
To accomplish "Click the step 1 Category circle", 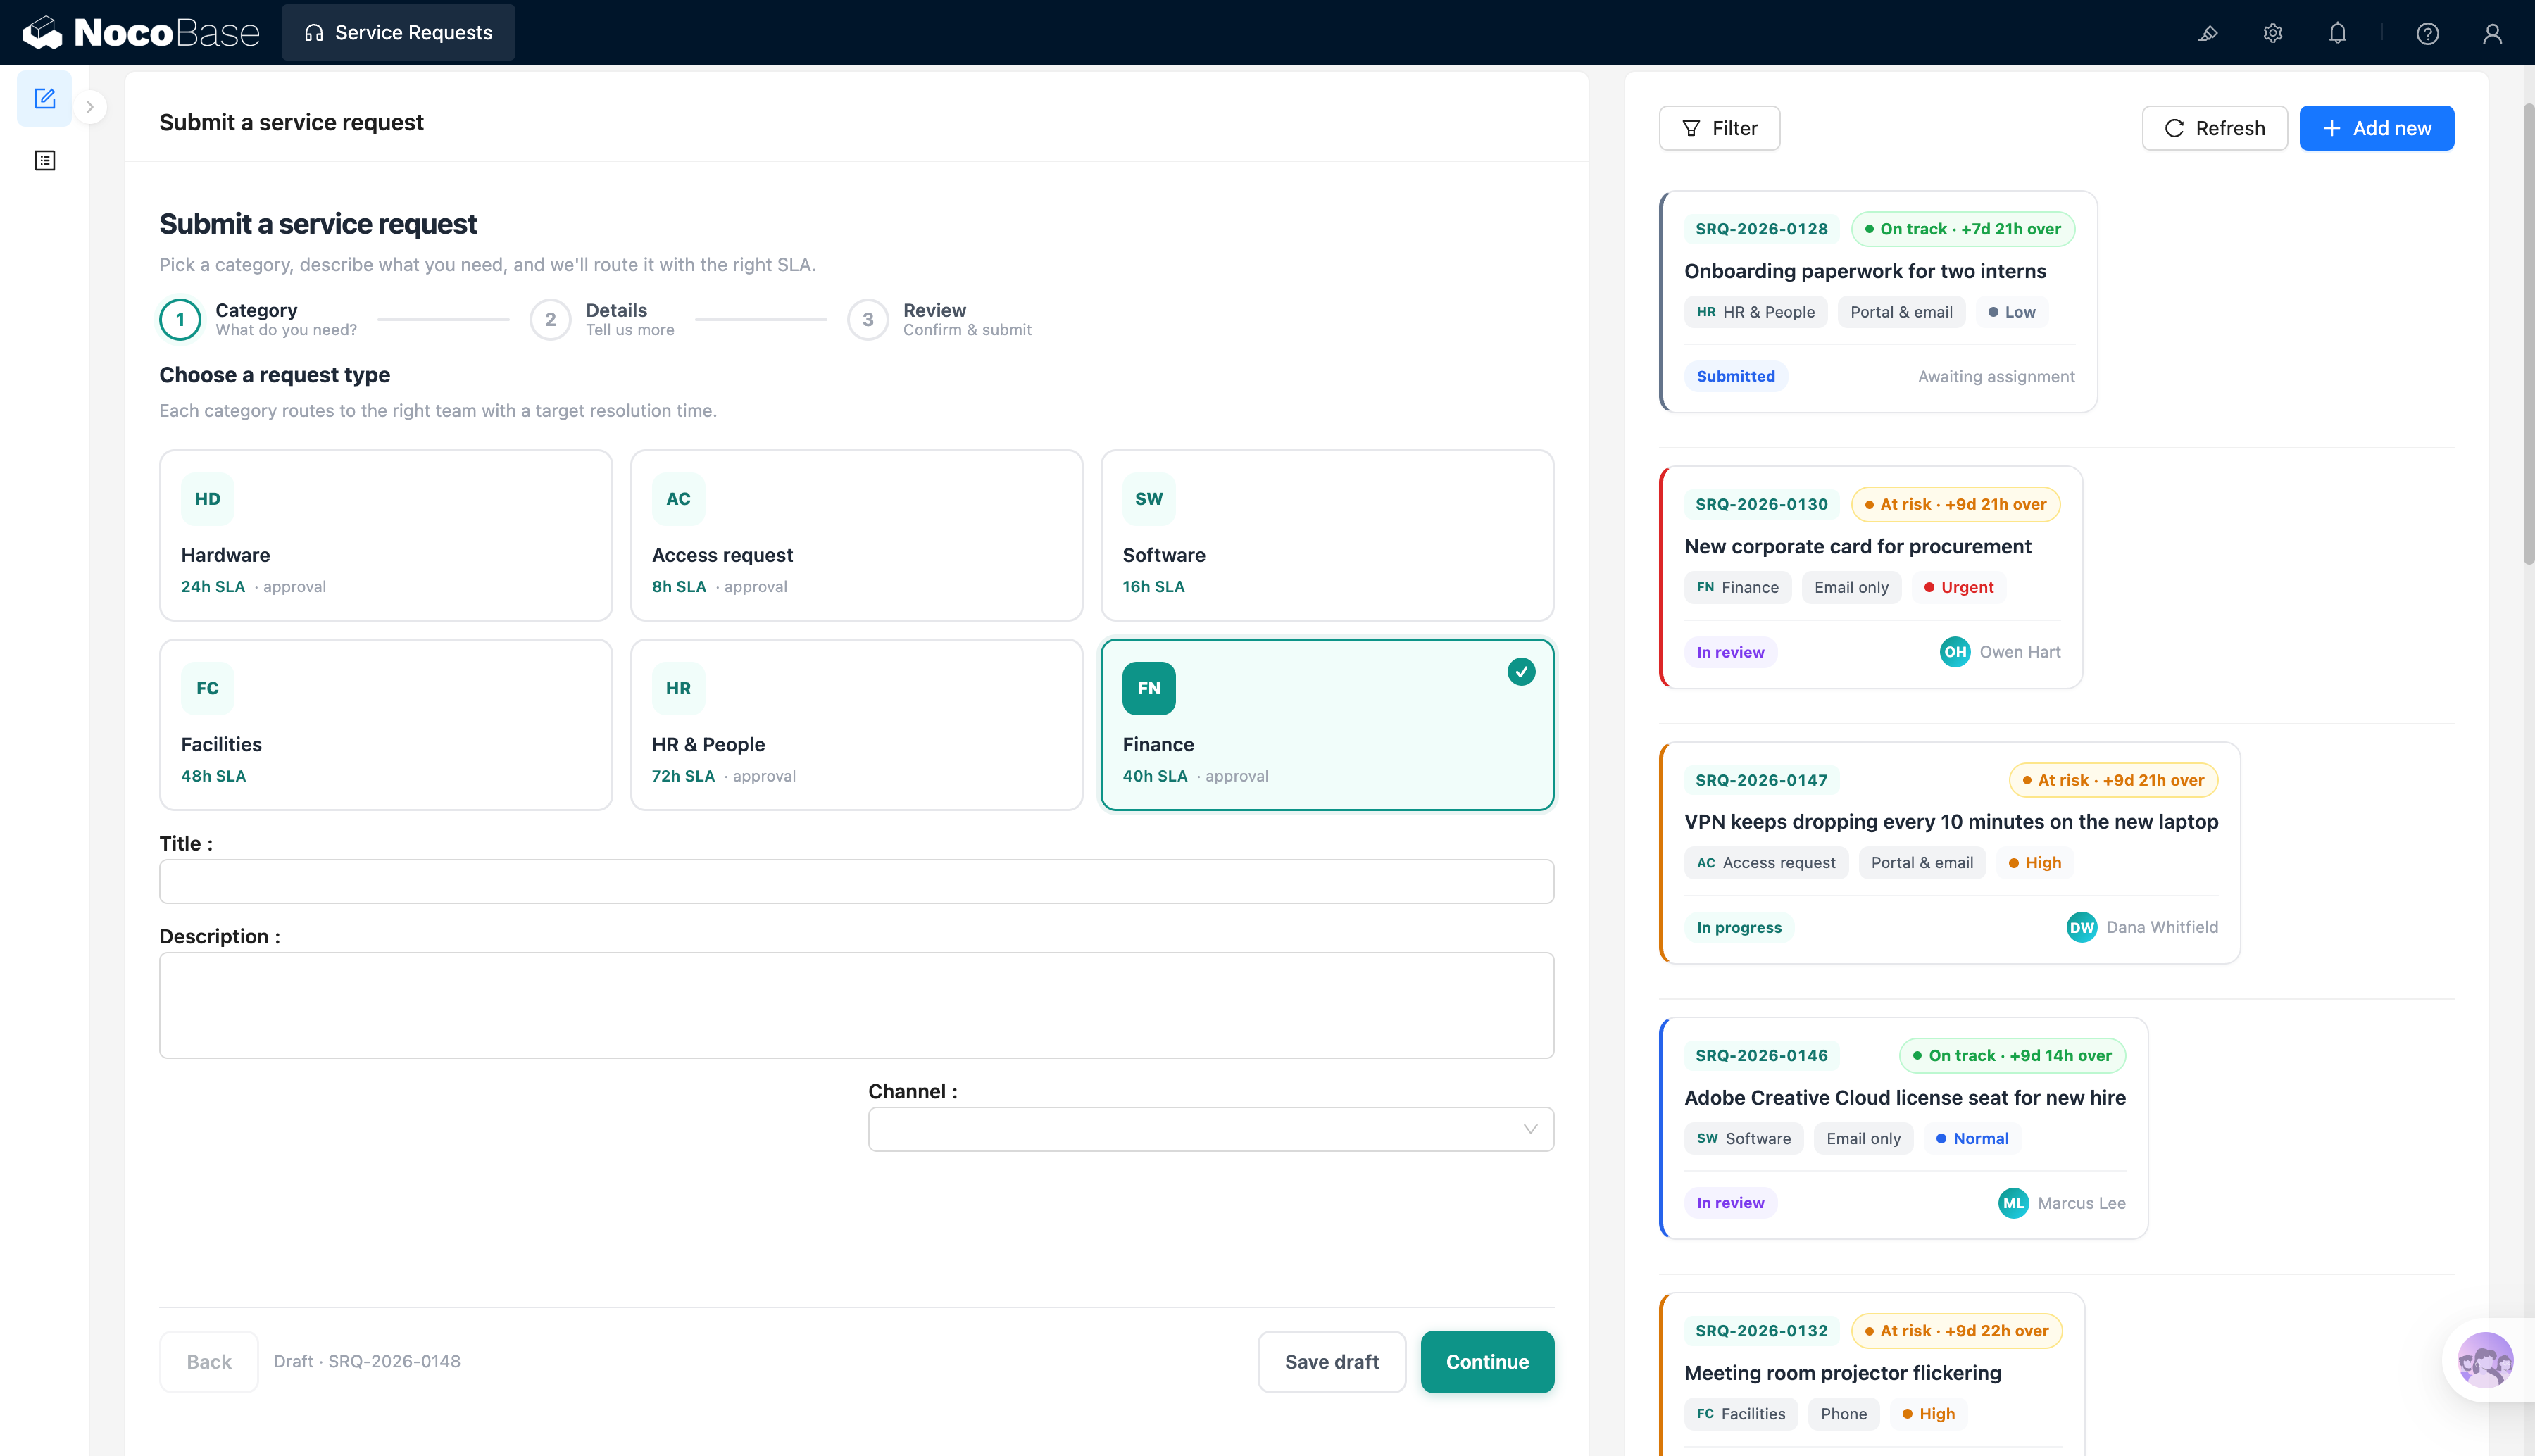I will [x=180, y=320].
